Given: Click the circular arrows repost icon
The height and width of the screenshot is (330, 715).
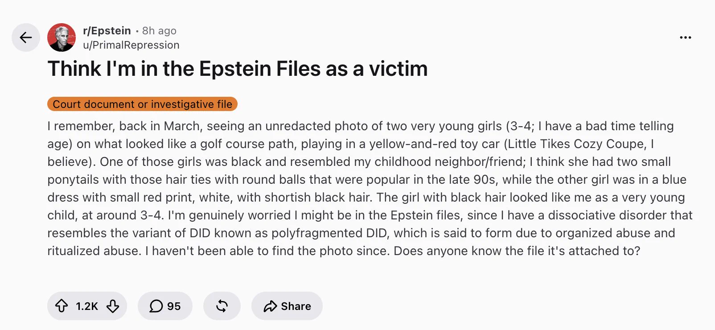Looking at the screenshot, I should click(x=222, y=306).
